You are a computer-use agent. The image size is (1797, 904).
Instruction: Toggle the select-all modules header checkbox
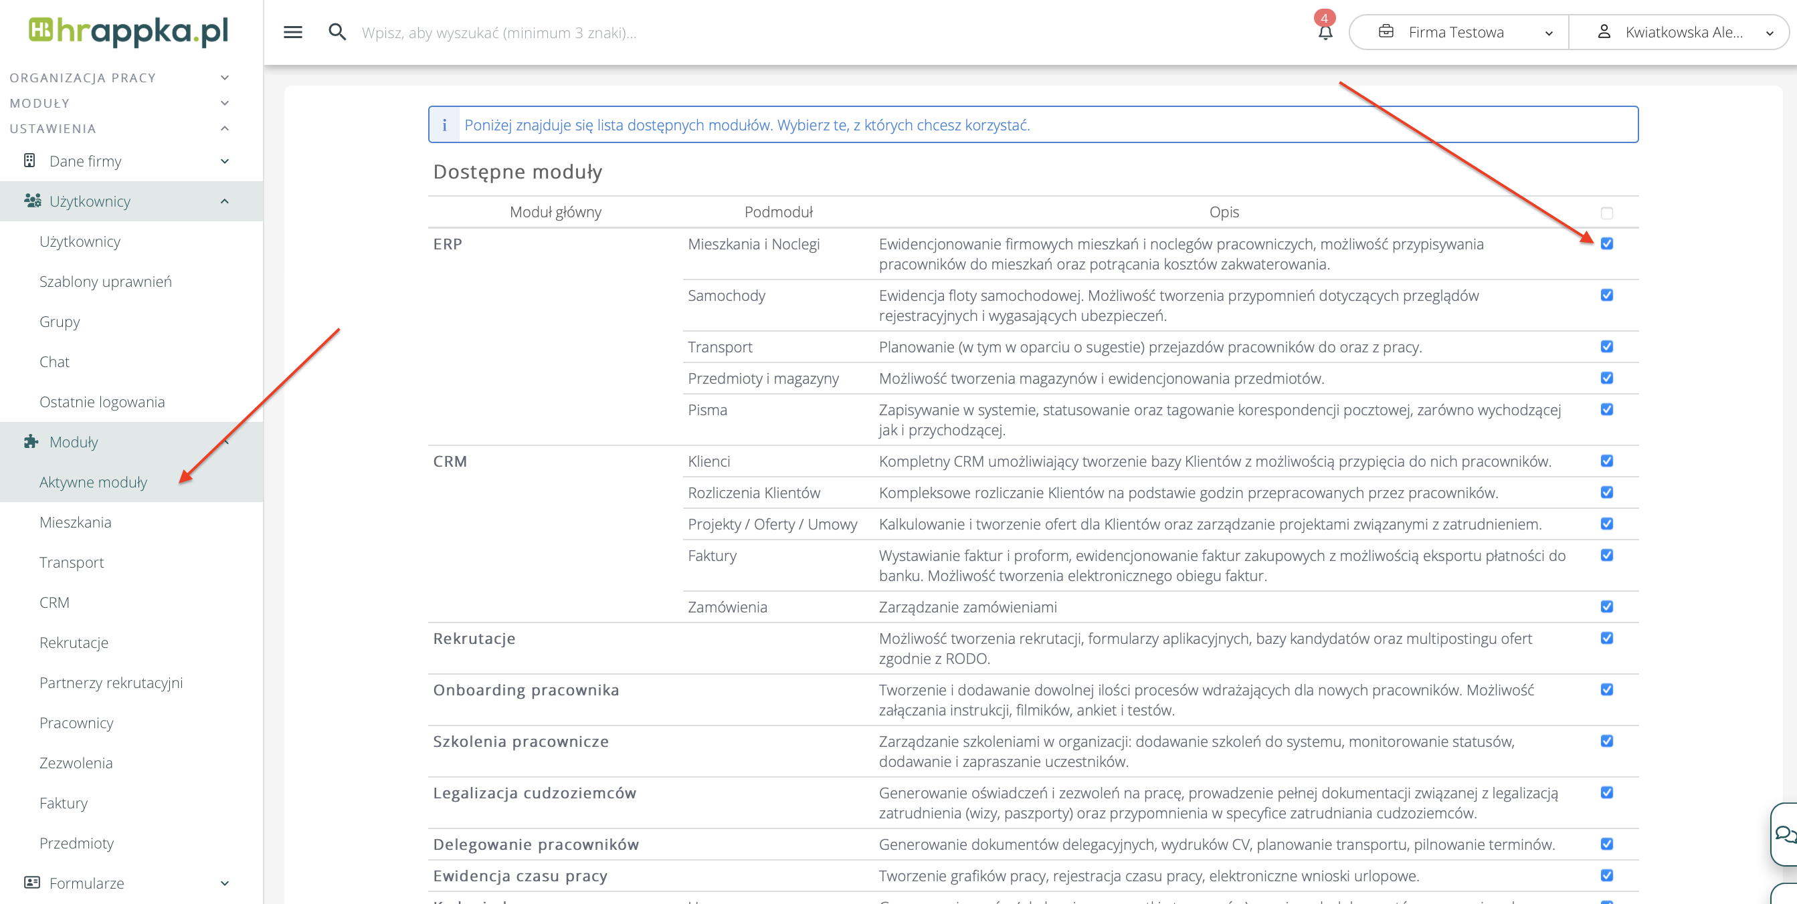1606,213
